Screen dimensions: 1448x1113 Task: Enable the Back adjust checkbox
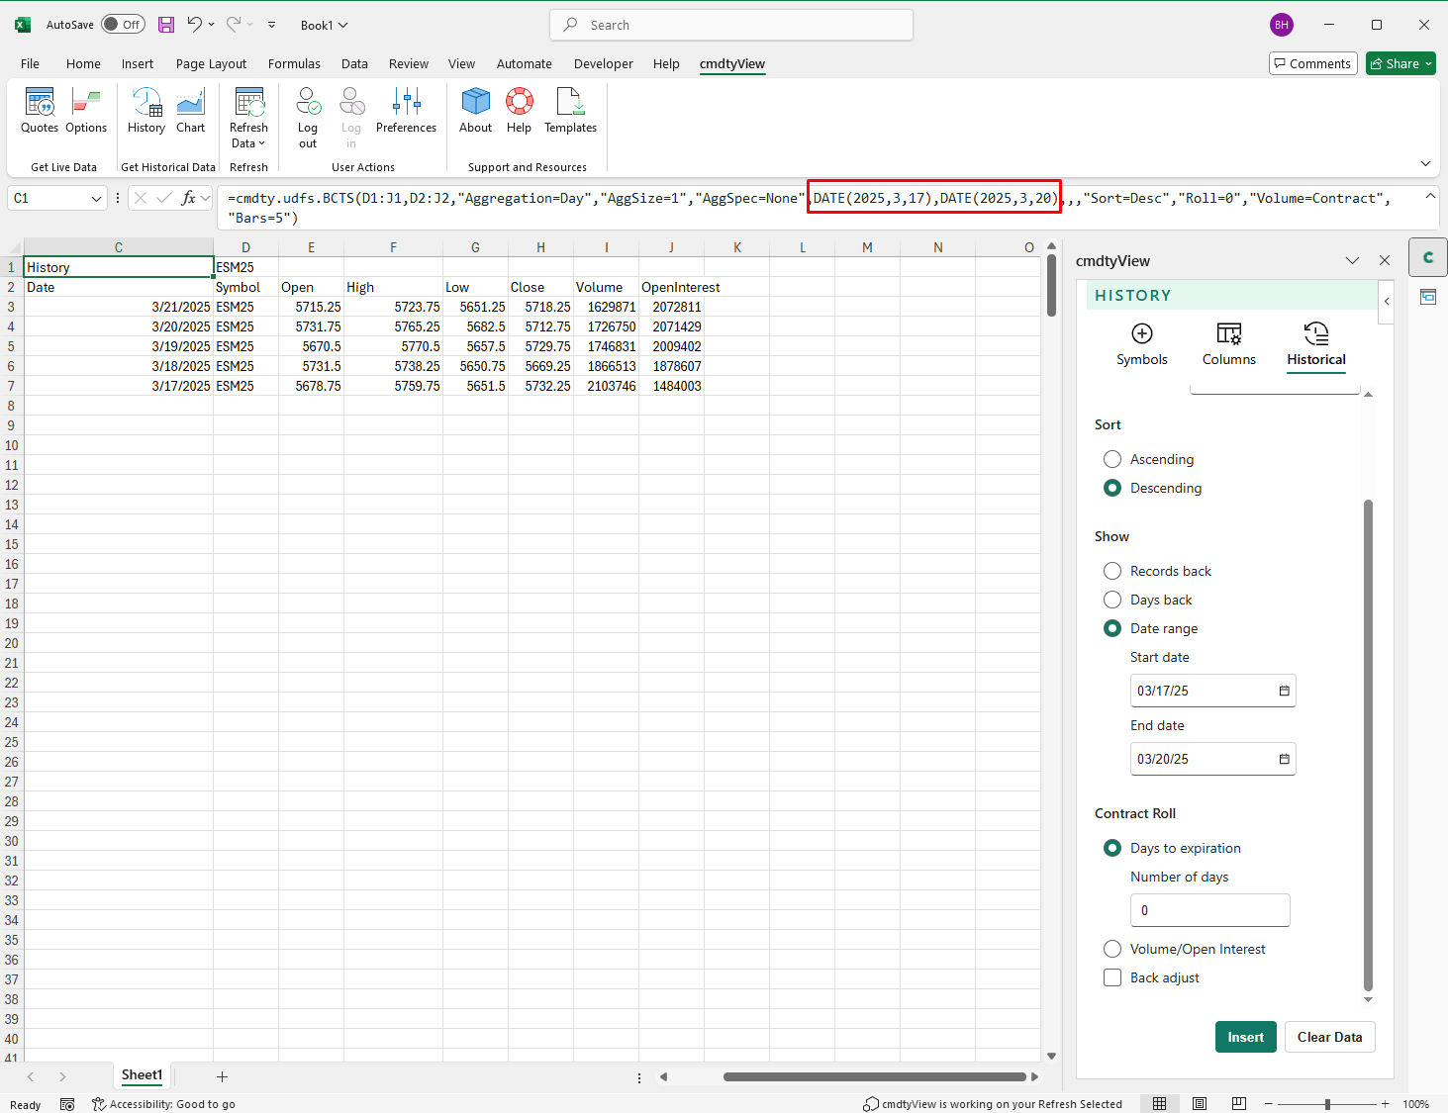coord(1112,977)
